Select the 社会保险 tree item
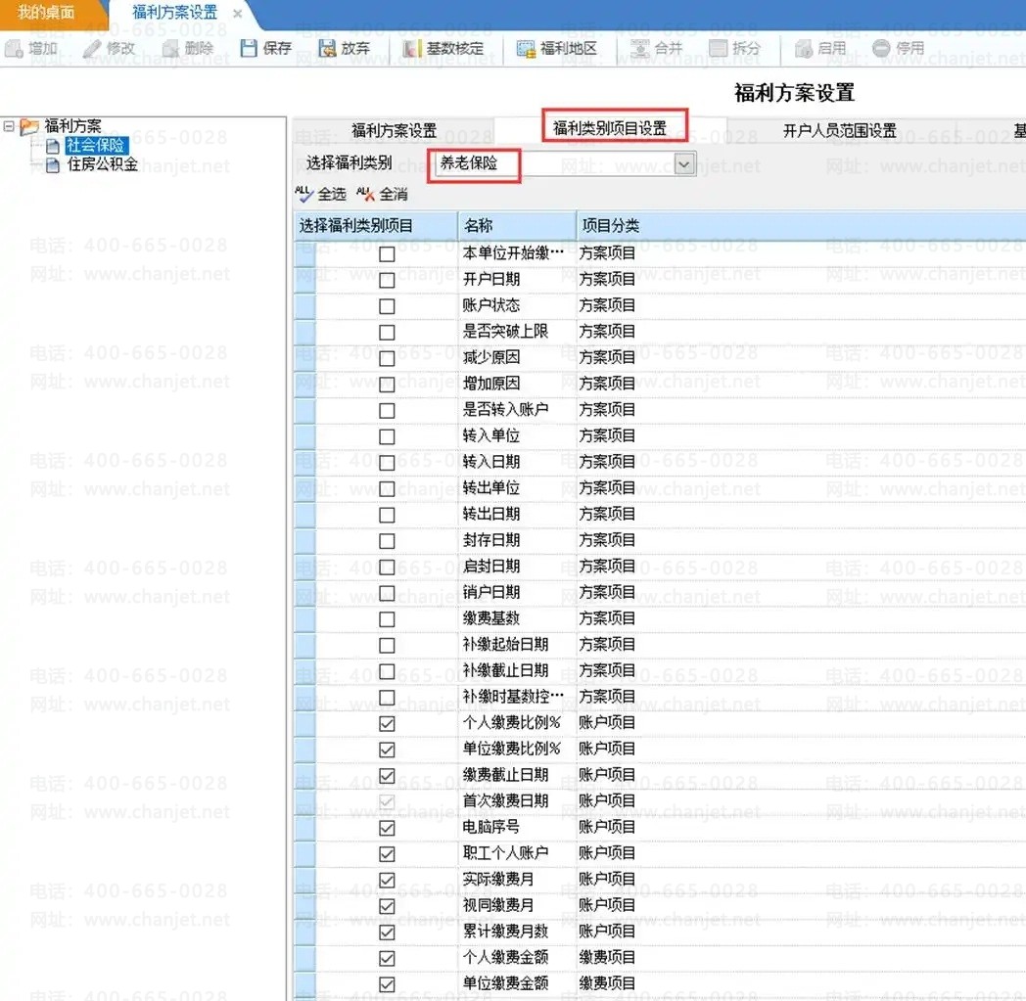 pos(95,146)
